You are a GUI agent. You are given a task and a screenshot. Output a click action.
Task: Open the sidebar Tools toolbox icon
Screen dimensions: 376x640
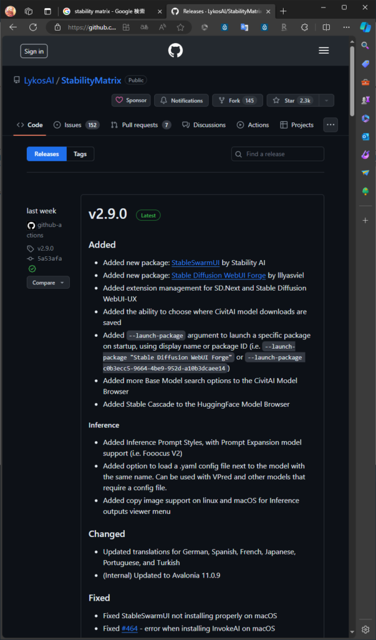click(x=365, y=82)
